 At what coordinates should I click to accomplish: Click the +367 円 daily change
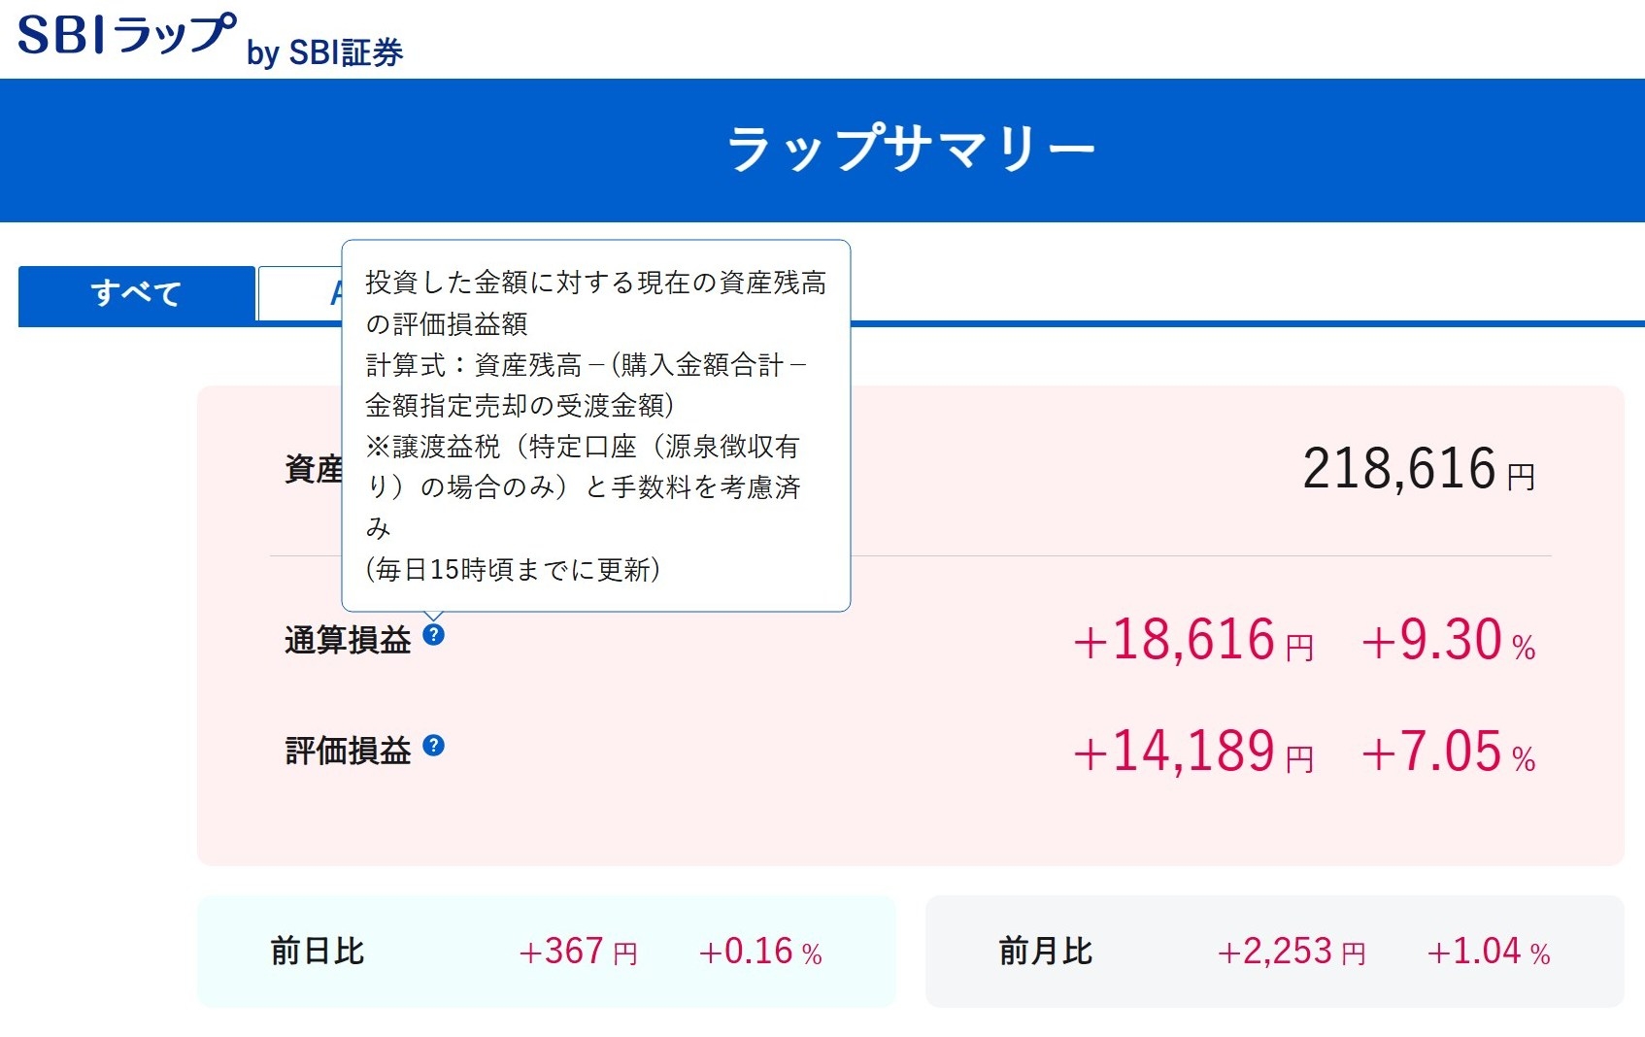tap(578, 952)
